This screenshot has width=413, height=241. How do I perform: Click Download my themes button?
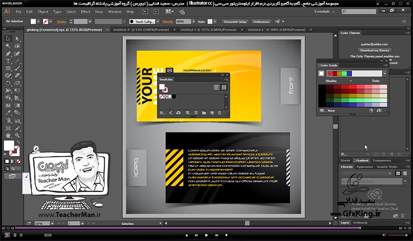tap(375, 50)
